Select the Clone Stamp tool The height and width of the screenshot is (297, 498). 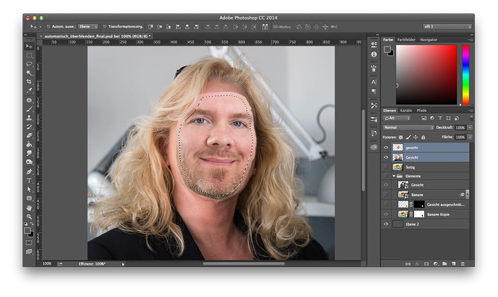[x=29, y=118]
